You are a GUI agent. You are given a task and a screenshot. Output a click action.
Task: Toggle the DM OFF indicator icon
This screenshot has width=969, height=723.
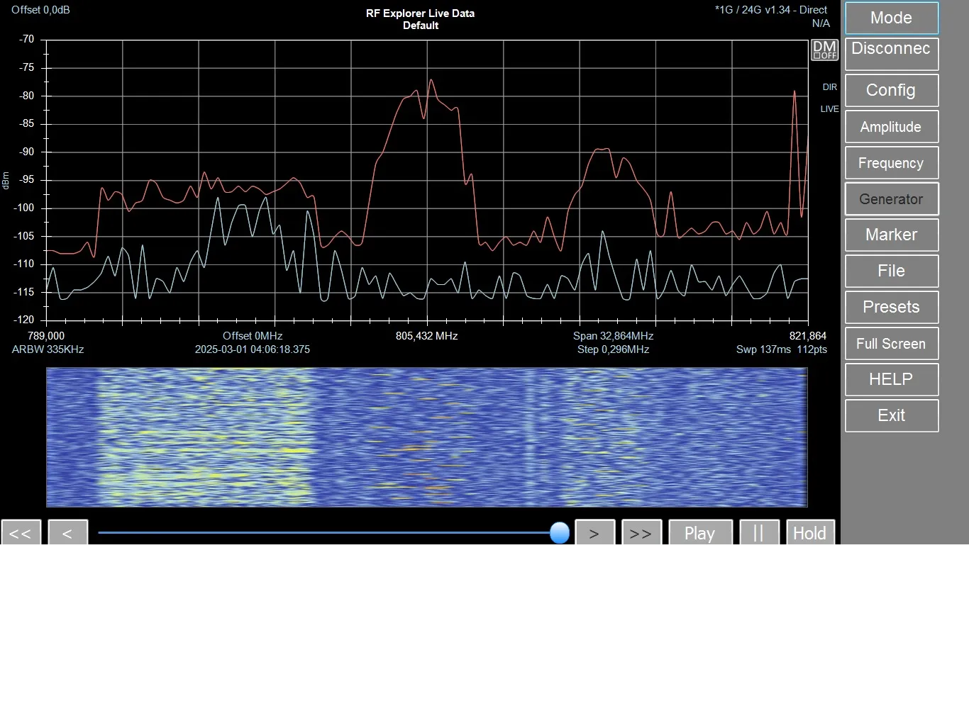coord(824,50)
